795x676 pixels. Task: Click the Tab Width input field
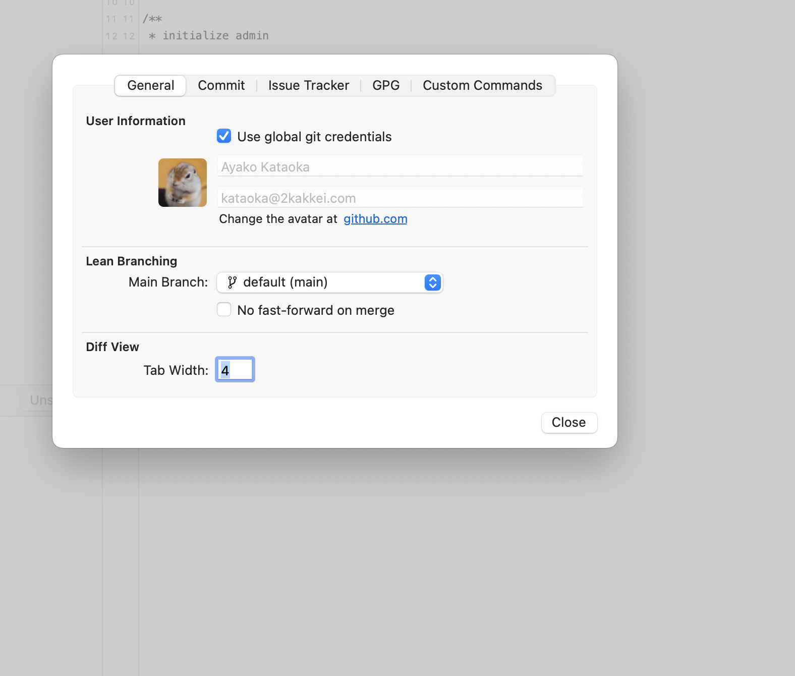point(235,370)
